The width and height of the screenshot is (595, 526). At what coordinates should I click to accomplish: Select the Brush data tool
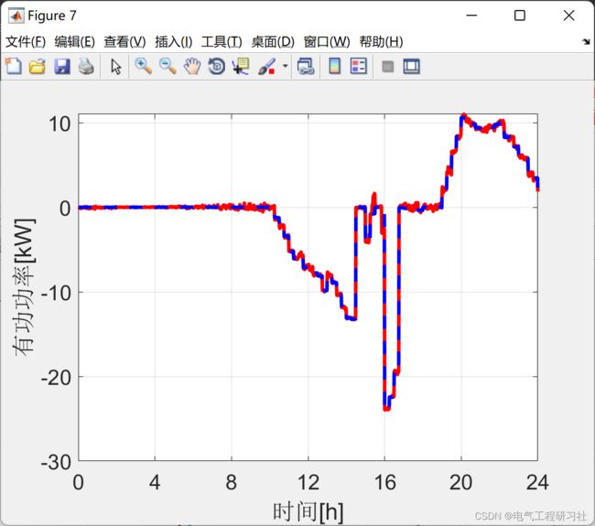click(266, 67)
